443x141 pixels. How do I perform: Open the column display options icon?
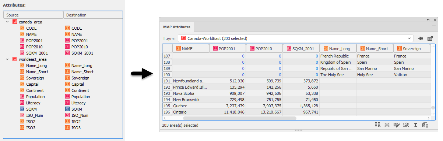click(x=378, y=125)
